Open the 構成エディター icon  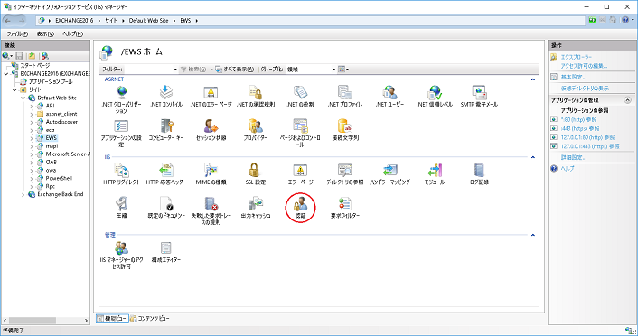coord(166,251)
